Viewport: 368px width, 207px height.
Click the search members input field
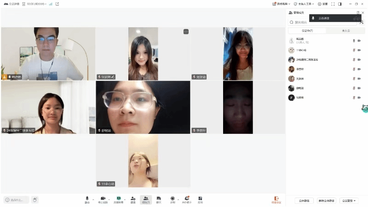322,22
